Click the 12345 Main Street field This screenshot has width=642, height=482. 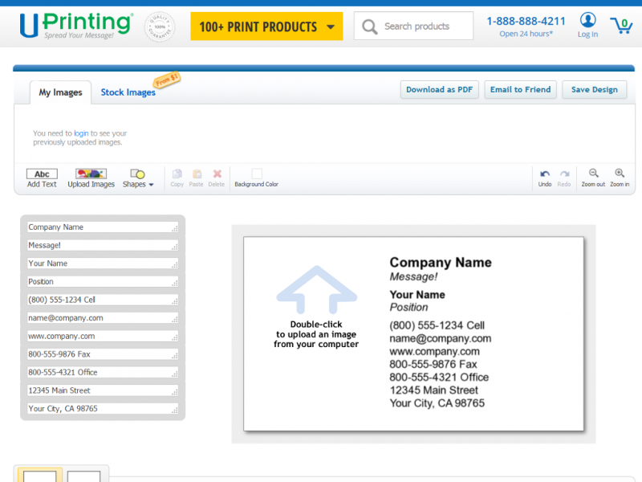click(x=103, y=390)
